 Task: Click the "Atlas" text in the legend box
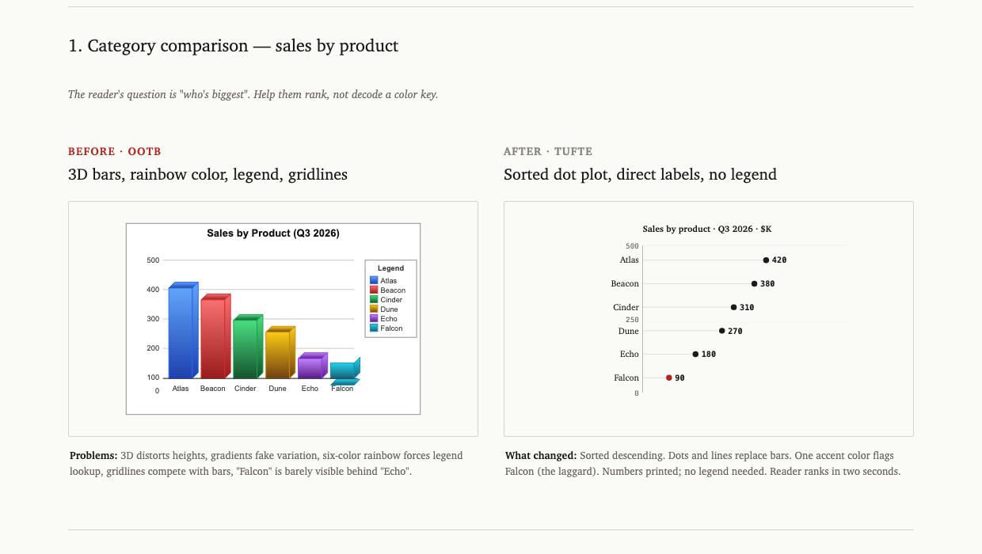(x=389, y=281)
